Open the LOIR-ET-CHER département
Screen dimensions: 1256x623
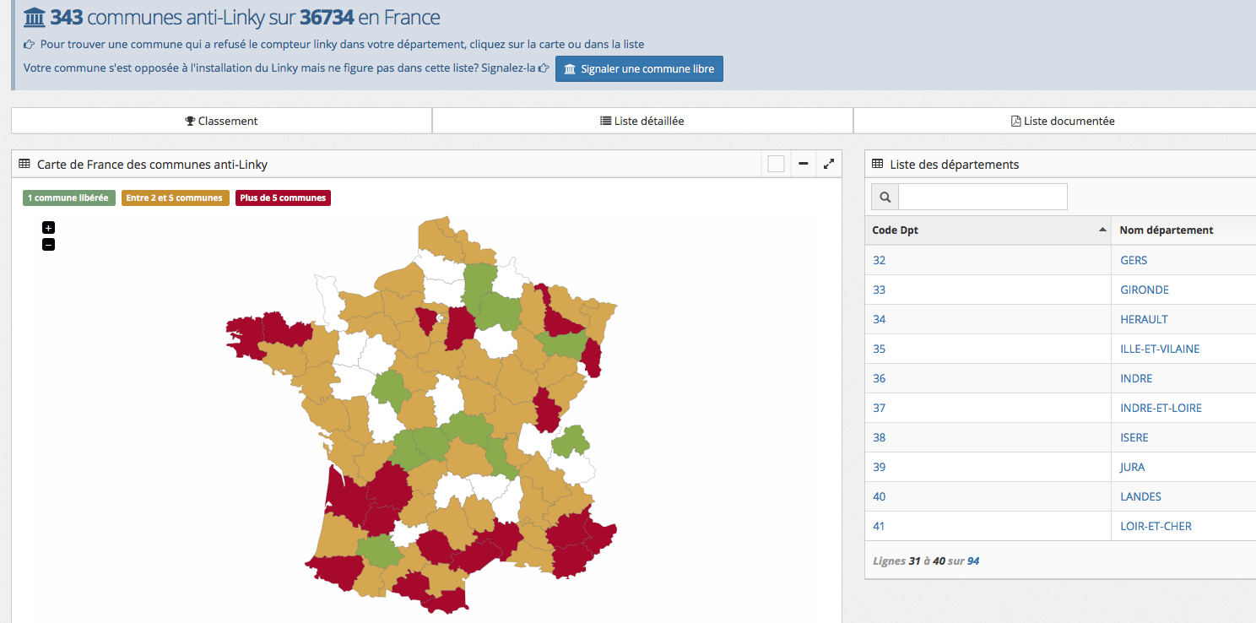tap(1156, 526)
